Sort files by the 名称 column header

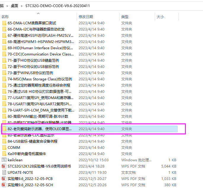5,17
